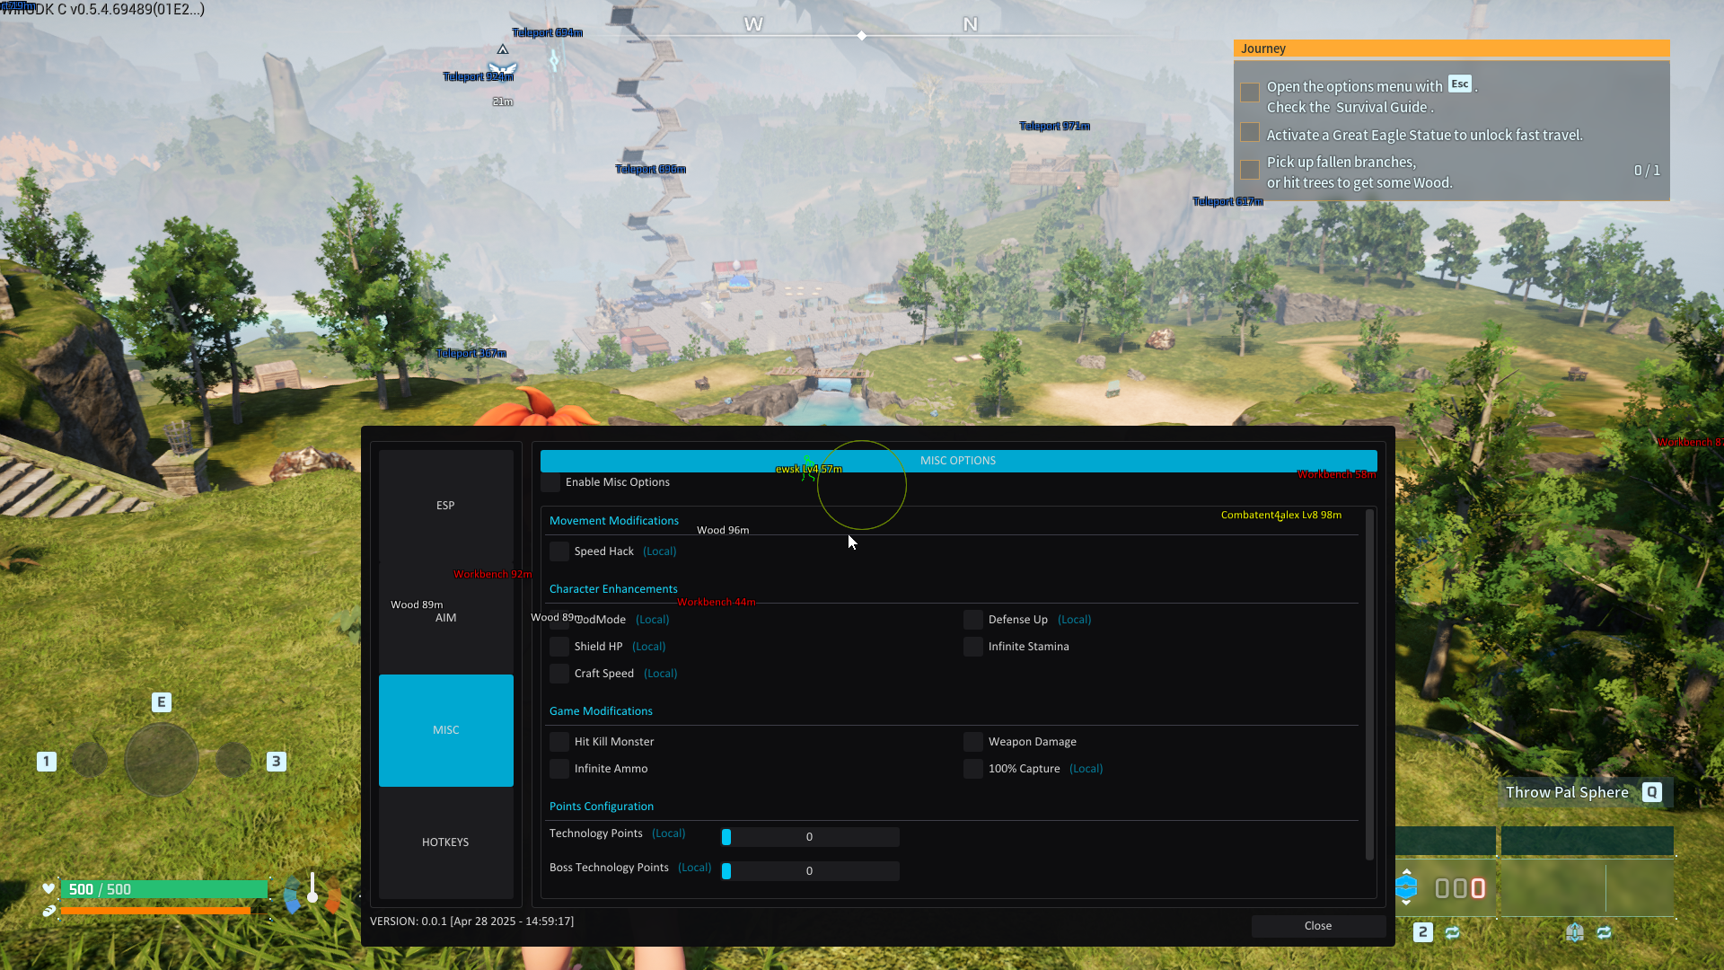The image size is (1724, 970).
Task: Click the compass center diamond marker
Action: [x=862, y=36]
